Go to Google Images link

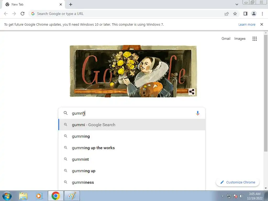240,39
